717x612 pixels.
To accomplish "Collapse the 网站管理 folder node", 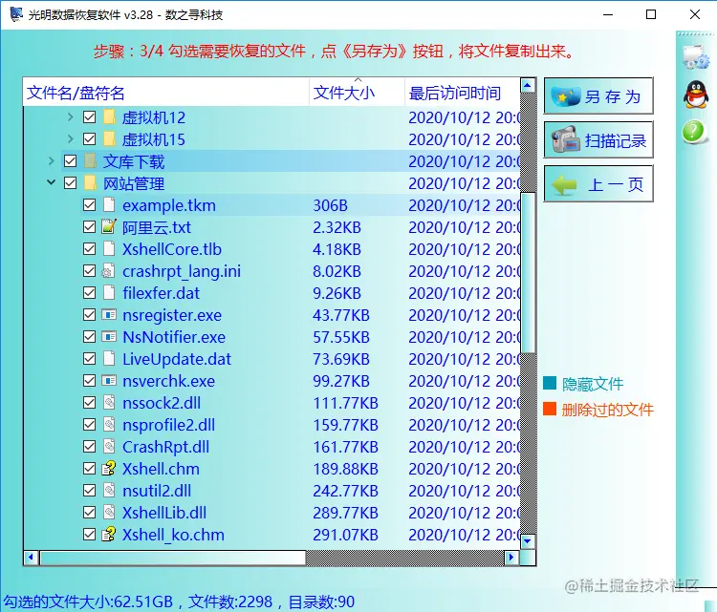I will click(x=52, y=182).
